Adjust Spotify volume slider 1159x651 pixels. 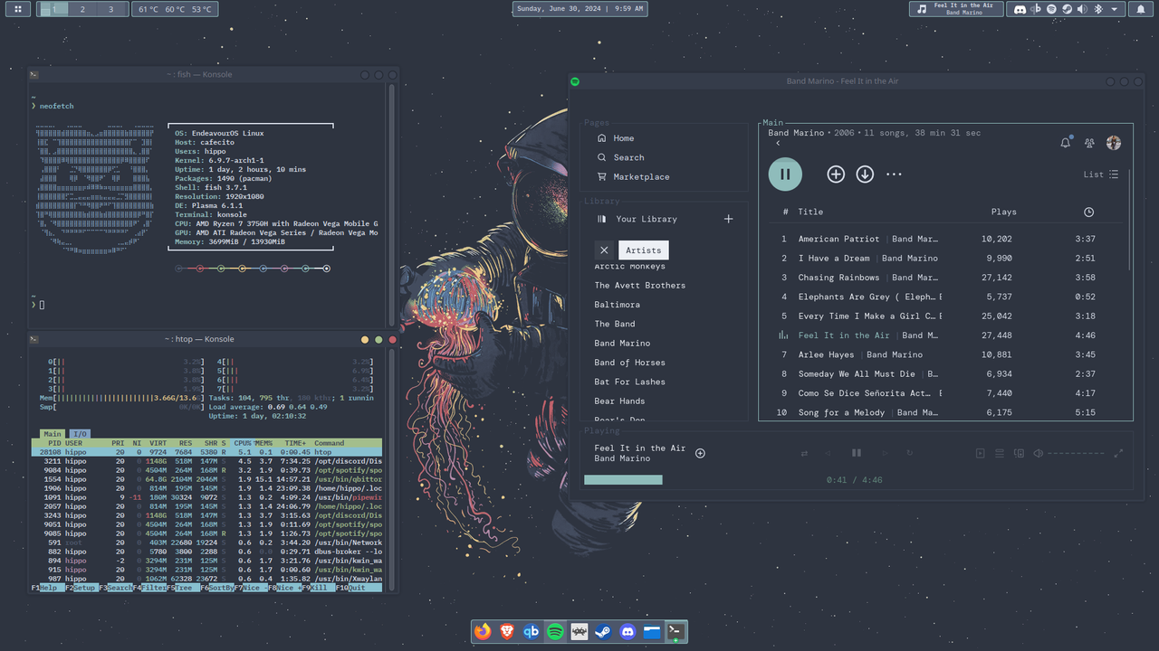click(x=1076, y=453)
